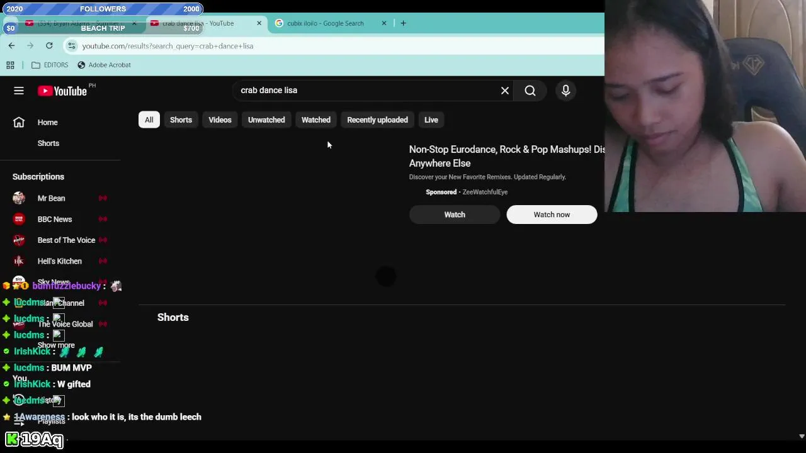Click live indicator beside Best of The Voice
This screenshot has height=453, width=806.
pos(103,240)
